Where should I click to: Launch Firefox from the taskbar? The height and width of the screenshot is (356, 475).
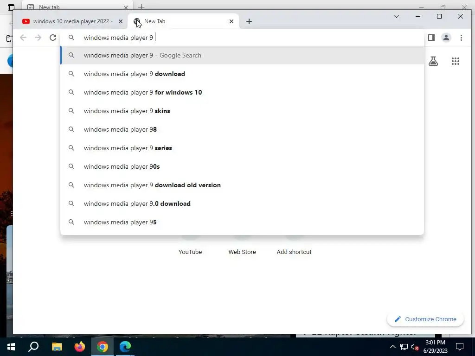click(80, 347)
